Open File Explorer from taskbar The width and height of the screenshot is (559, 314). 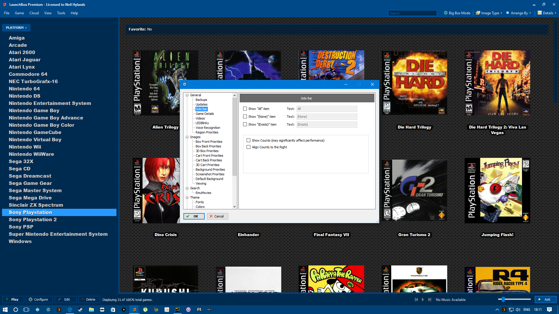(91, 310)
